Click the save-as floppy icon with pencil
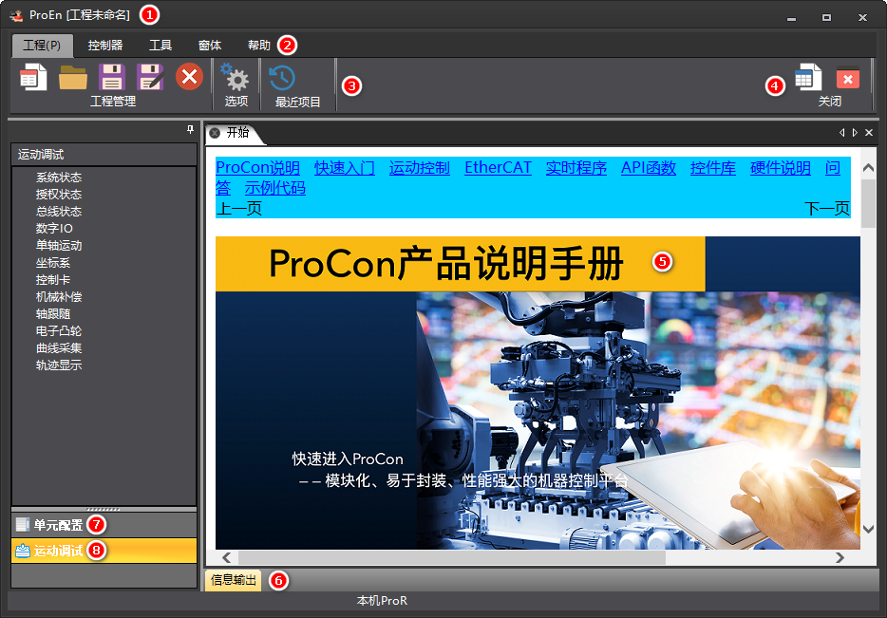Viewport: 887px width, 618px height. click(150, 78)
